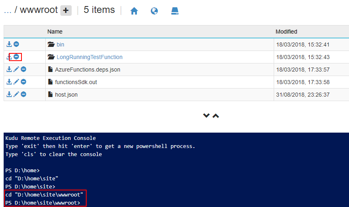The width and height of the screenshot is (349, 207).
Task: Delete the bin folder
Action: [x=16, y=44]
